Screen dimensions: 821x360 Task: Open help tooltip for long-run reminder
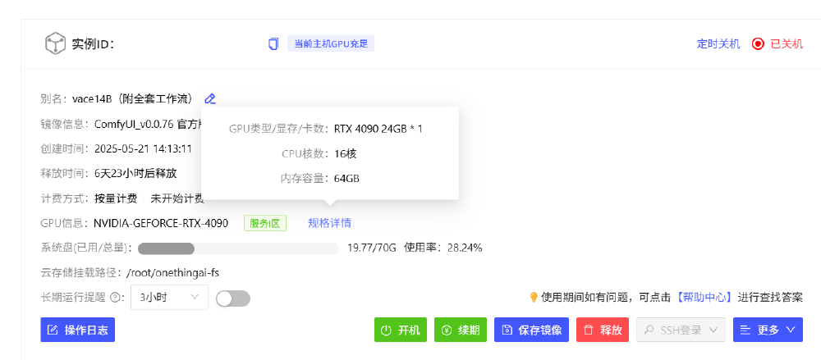(x=116, y=298)
